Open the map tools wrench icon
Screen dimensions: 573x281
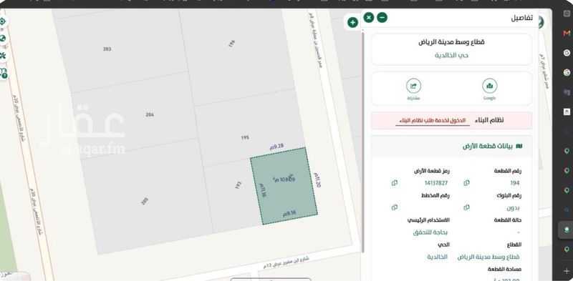point(3,56)
